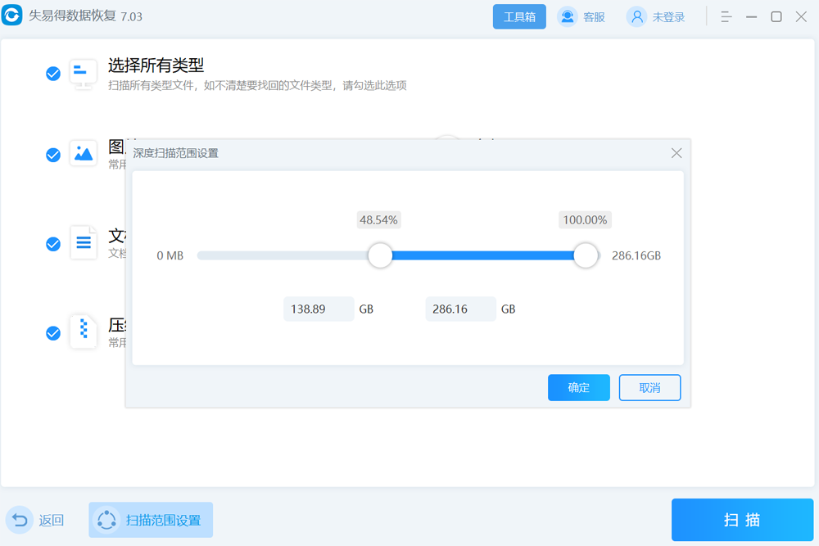The height and width of the screenshot is (546, 819).
Task: Close the 深度扫描范围设置 dialog
Action: pyautogui.click(x=676, y=153)
